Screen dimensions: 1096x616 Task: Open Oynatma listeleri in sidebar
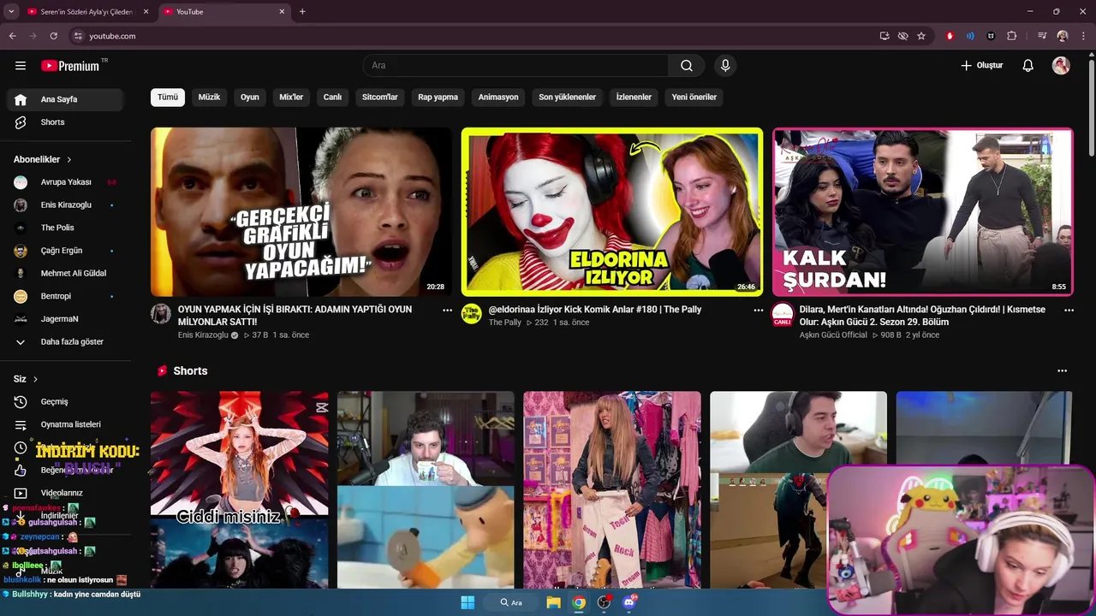65,424
